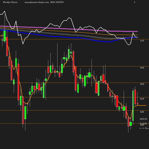This screenshot has height=149, width=149.
Task: Click the 326 price axis label
Action: point(142,112)
